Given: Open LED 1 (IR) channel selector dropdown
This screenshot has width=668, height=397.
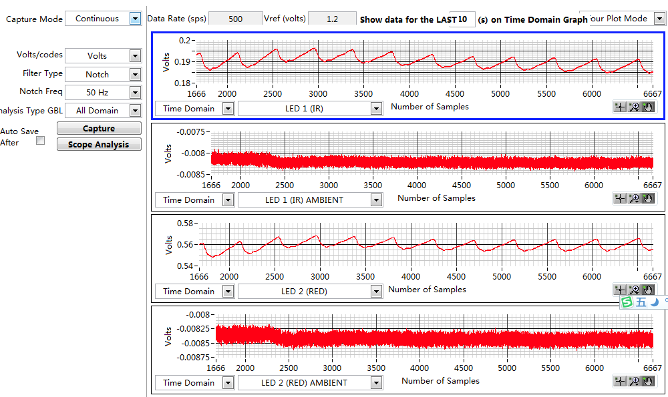Looking at the screenshot, I should click(x=376, y=109).
